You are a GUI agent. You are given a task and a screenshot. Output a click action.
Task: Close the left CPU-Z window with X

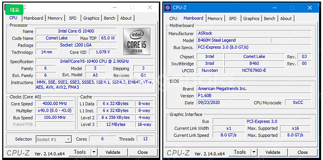coord(150,7)
